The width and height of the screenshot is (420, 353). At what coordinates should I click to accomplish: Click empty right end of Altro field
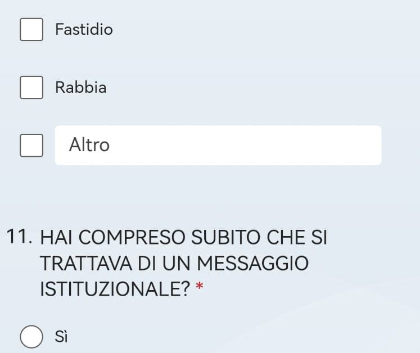coord(348,145)
